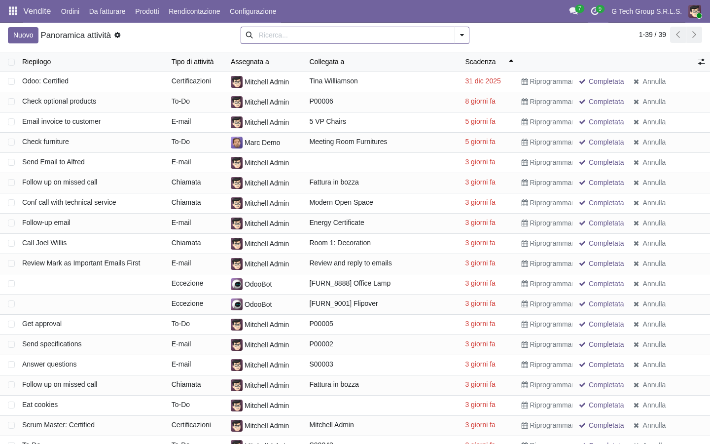Open the Rendicontazione menu
The image size is (710, 444).
point(194,11)
